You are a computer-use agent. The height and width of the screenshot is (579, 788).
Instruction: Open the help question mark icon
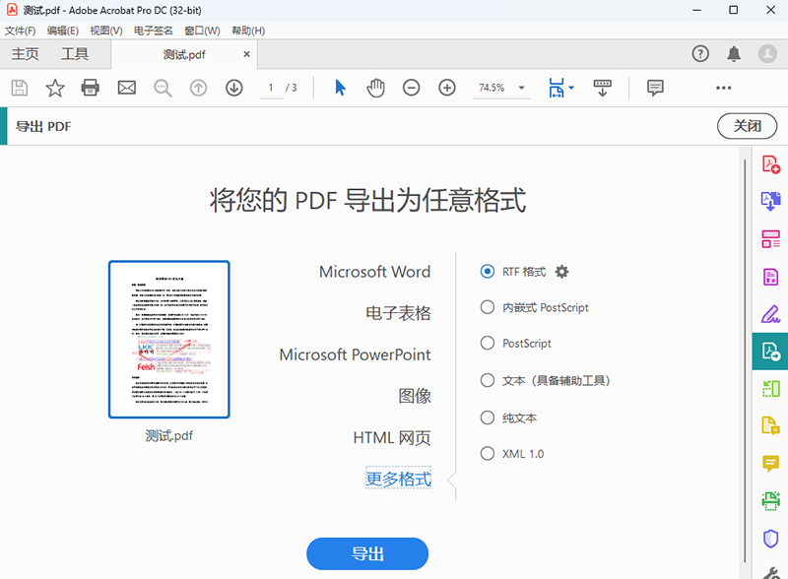click(x=700, y=53)
